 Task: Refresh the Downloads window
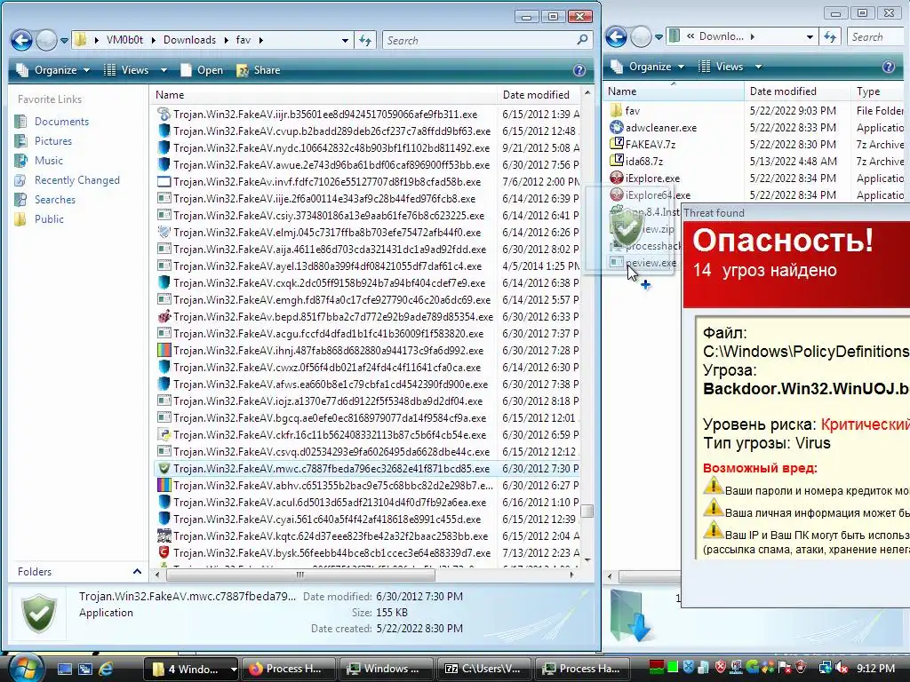coord(830,37)
